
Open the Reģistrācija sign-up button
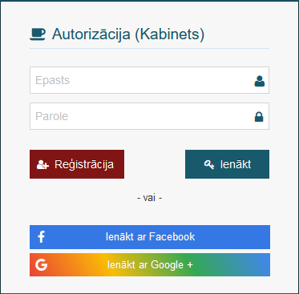tap(77, 164)
